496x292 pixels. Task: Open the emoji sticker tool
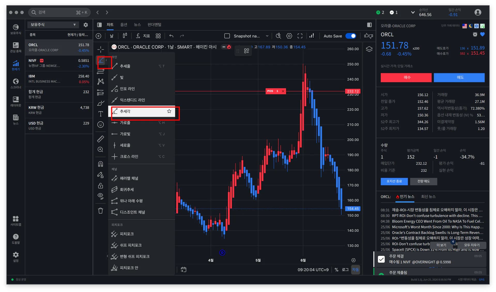(x=100, y=125)
